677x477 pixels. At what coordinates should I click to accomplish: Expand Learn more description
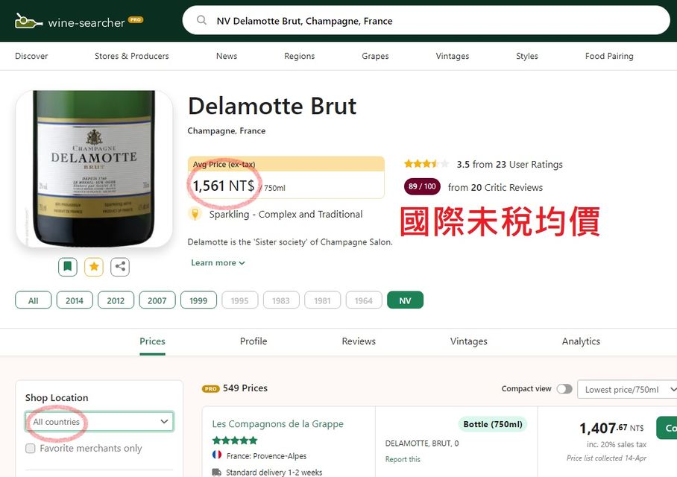[218, 262]
